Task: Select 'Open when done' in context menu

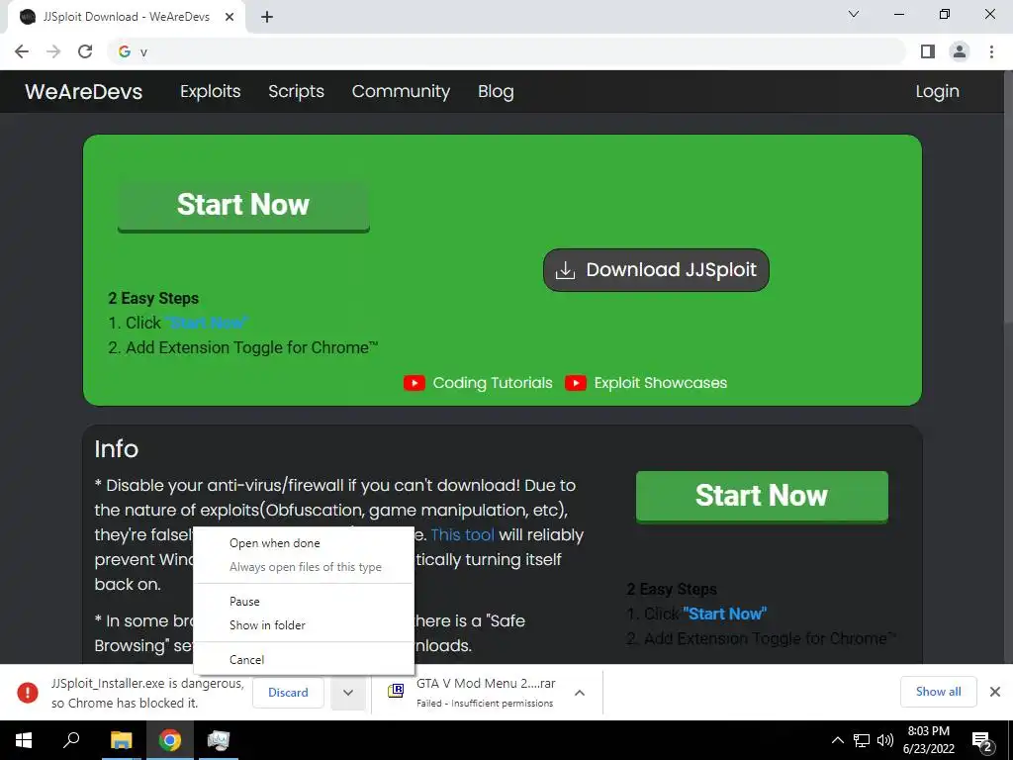Action: pyautogui.click(x=304, y=543)
